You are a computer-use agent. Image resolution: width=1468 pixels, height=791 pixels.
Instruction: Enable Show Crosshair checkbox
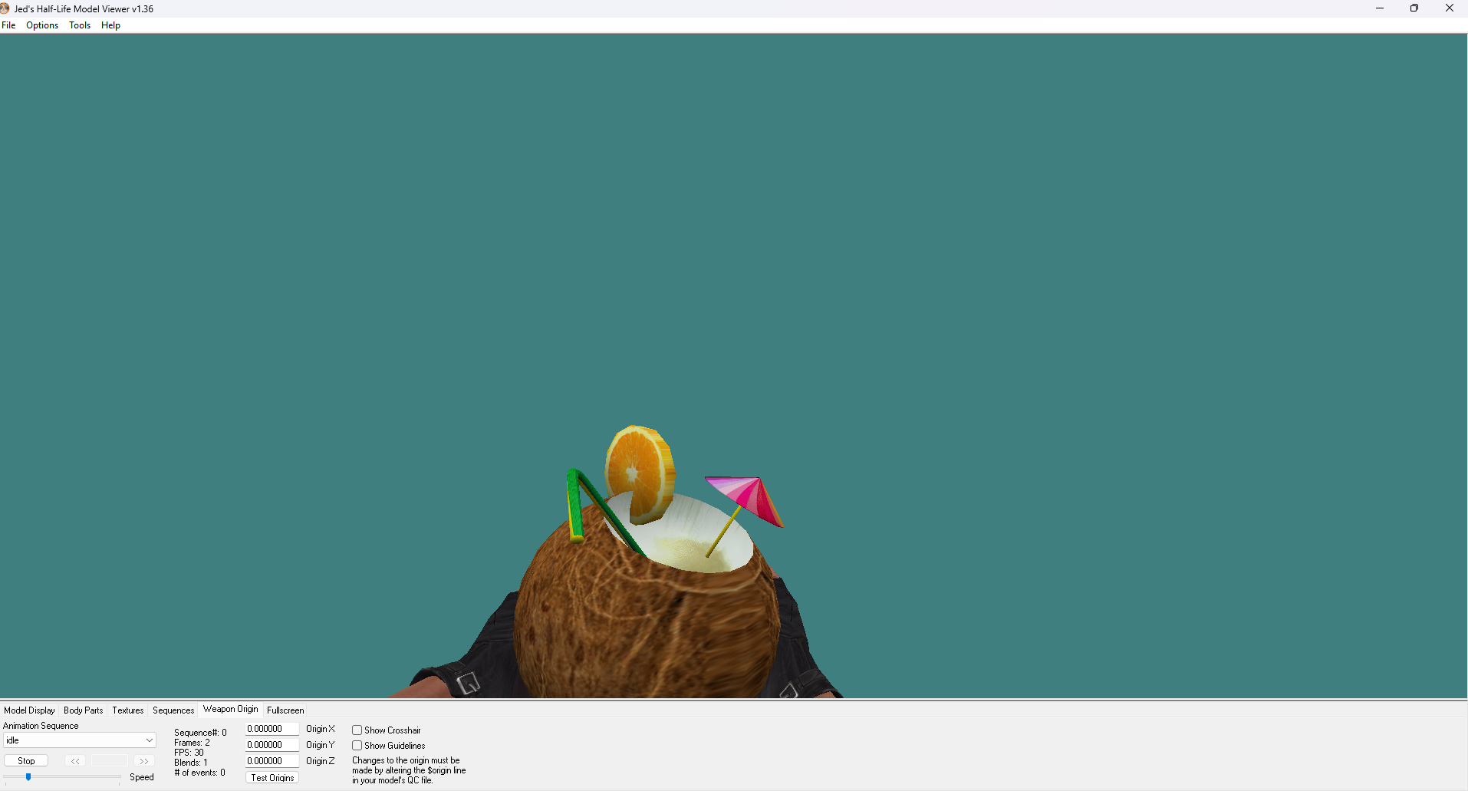click(x=357, y=730)
